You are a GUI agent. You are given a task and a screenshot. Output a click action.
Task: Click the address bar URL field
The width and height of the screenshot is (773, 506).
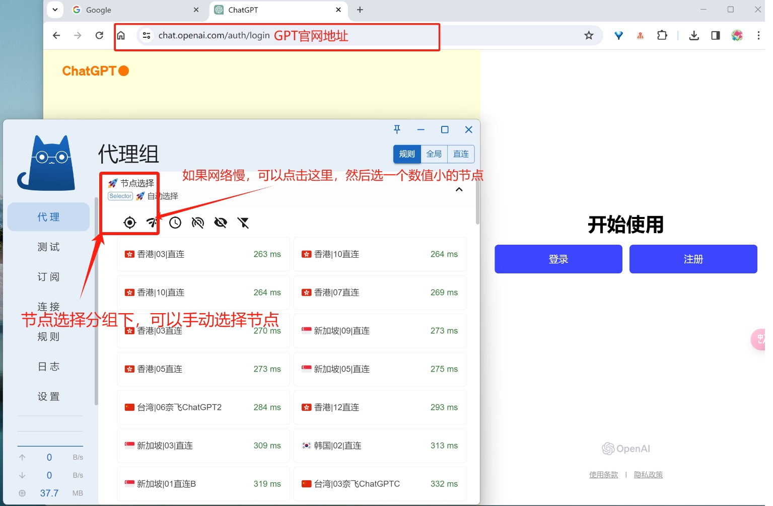(x=370, y=35)
